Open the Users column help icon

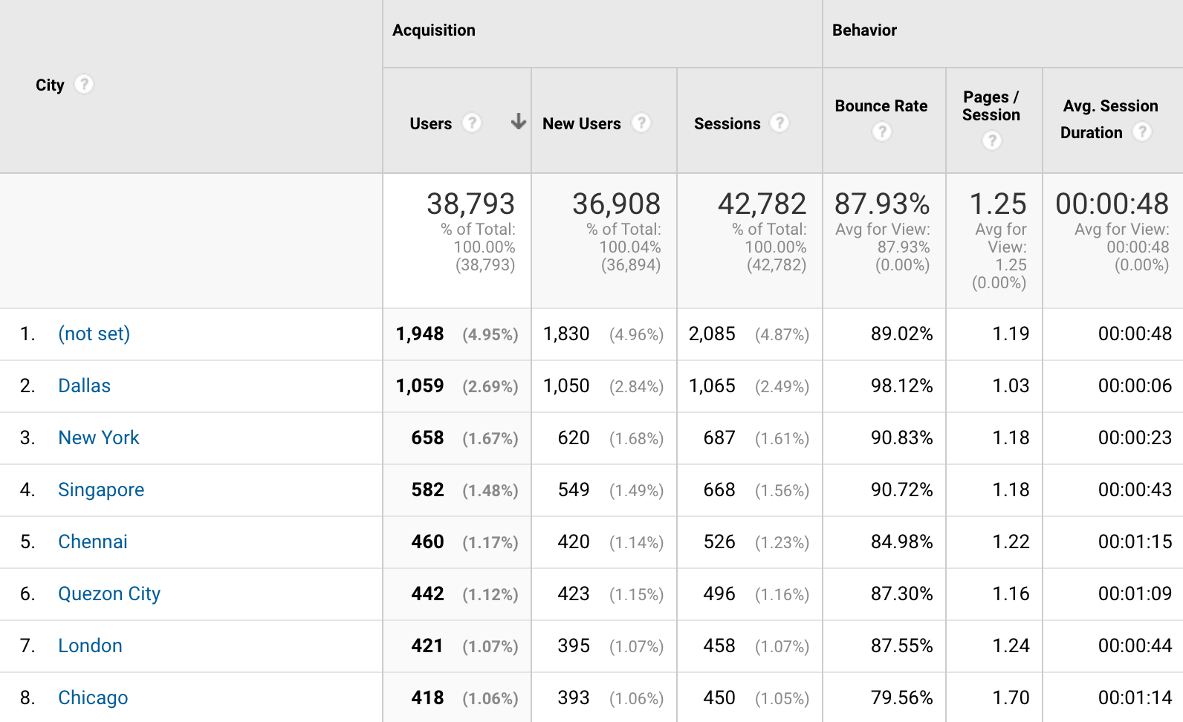(472, 123)
